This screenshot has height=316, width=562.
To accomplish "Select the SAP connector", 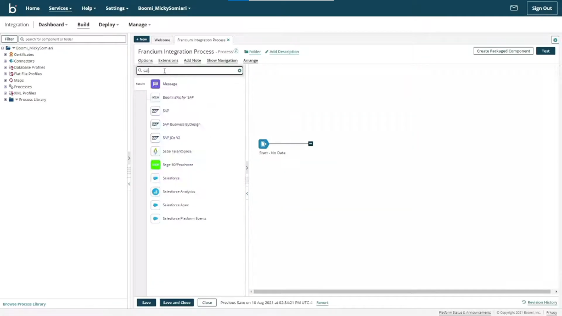I will point(166,110).
